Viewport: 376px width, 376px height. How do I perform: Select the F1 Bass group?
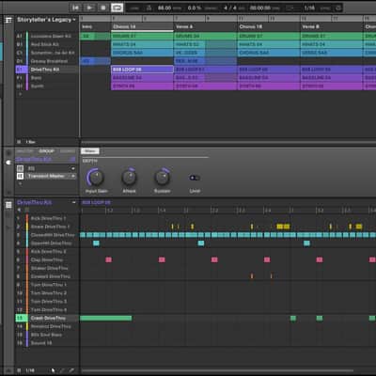click(x=46, y=78)
